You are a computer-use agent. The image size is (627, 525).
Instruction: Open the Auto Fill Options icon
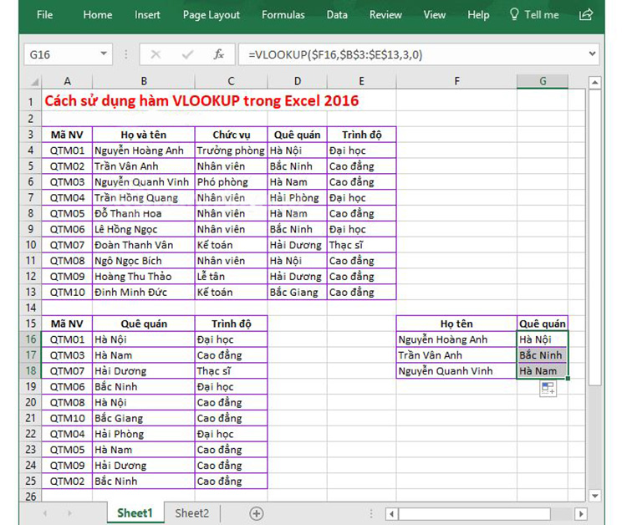548,388
